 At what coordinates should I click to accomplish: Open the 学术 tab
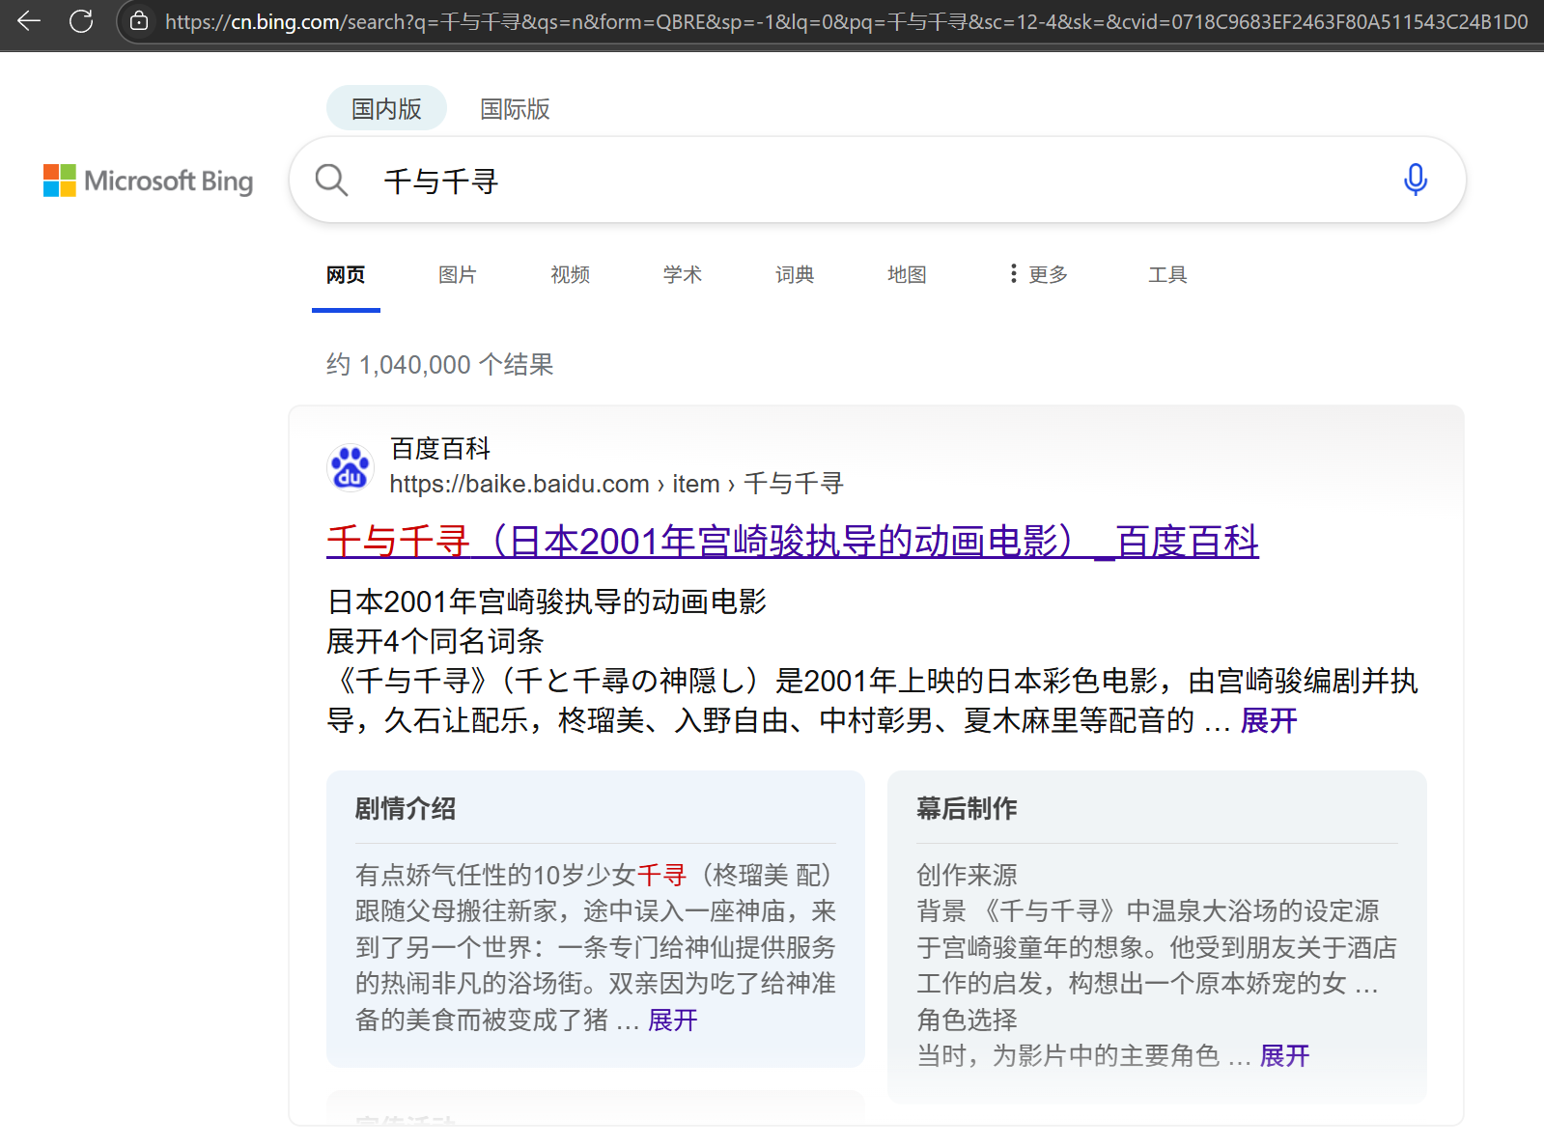point(683,275)
